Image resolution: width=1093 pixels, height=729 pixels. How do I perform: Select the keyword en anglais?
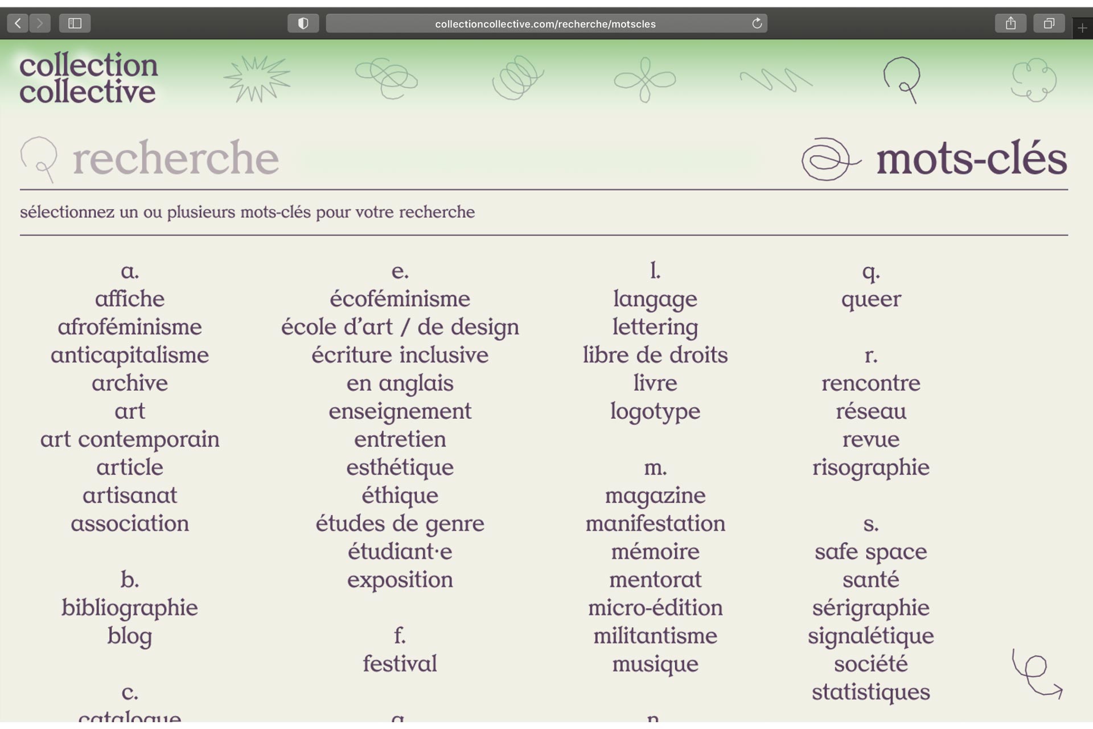[x=400, y=384]
